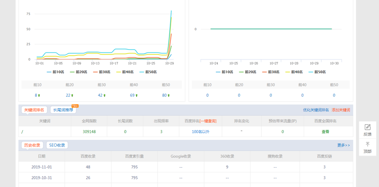Click the date 2019-10-31 row

coord(42,178)
